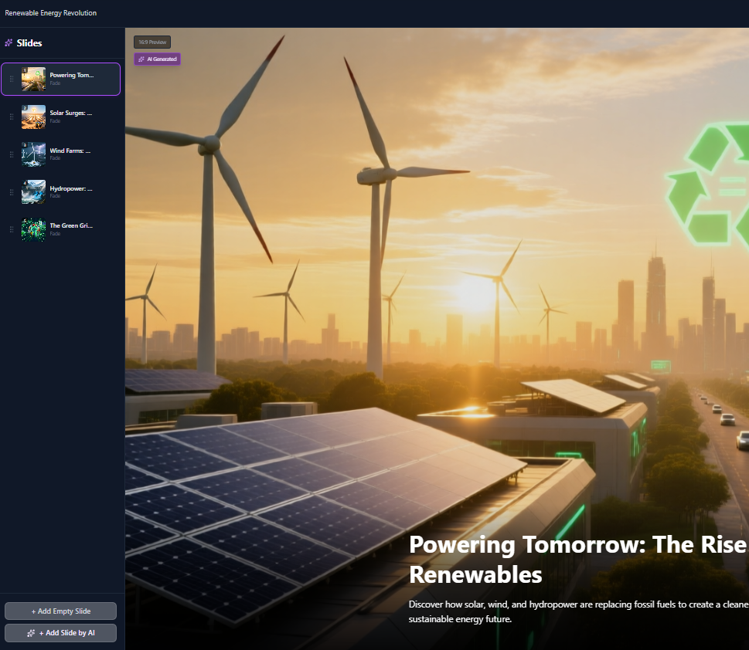Screen dimensions: 749x650
Task: Click the drag handle beside Solar Surges slide
Action: tap(12, 117)
